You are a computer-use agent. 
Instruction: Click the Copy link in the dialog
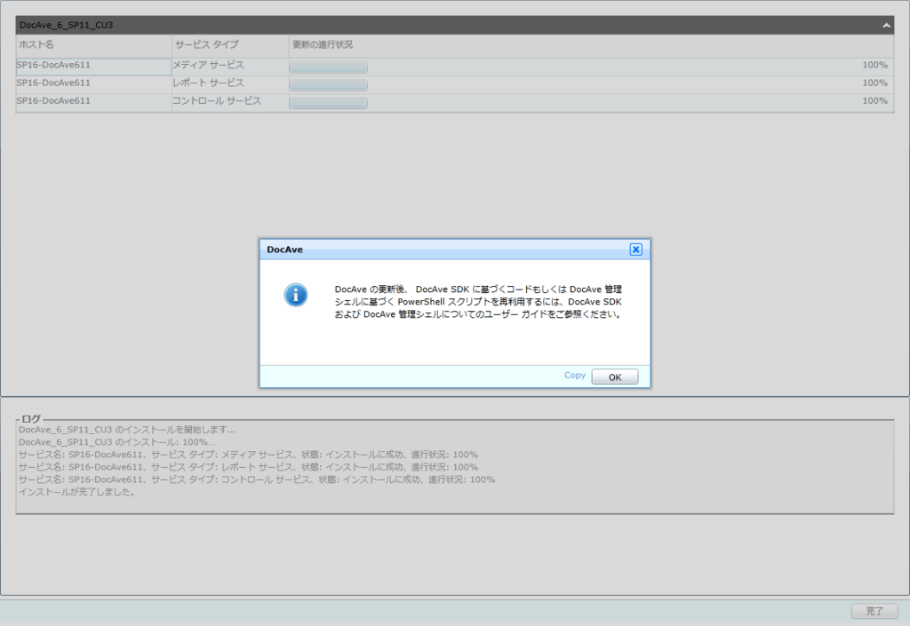point(575,375)
